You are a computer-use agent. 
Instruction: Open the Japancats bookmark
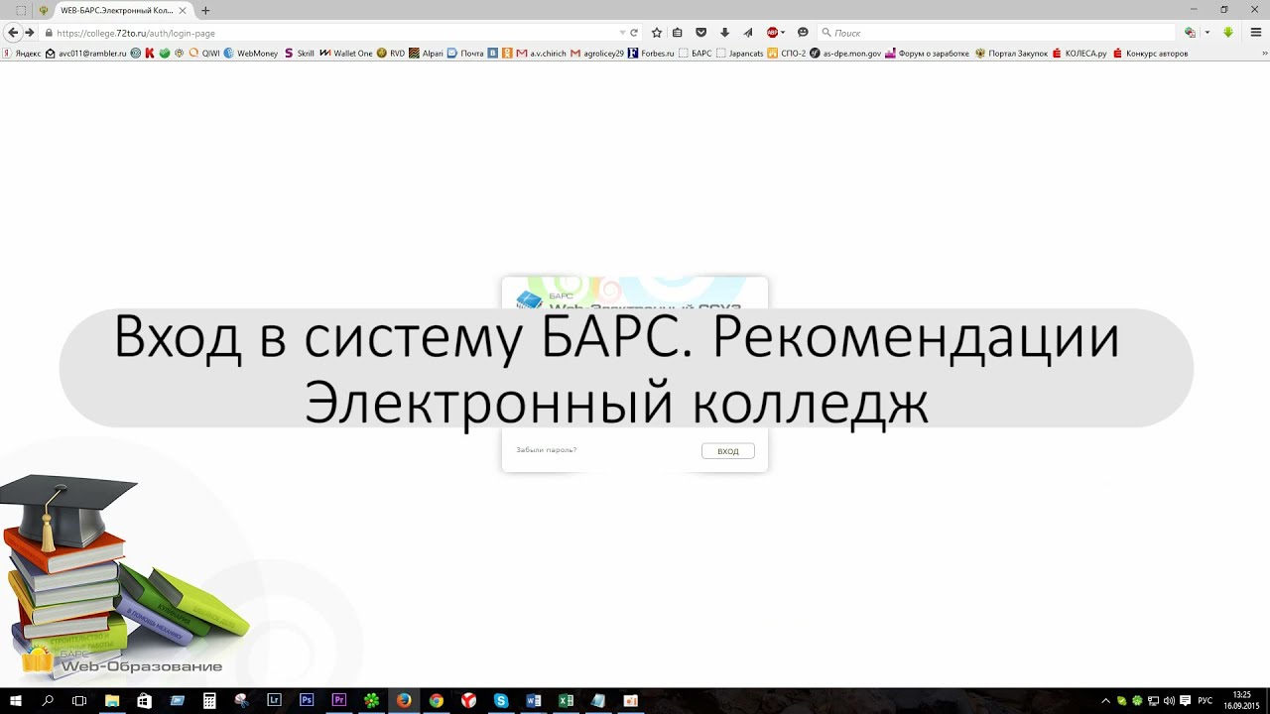[x=740, y=54]
